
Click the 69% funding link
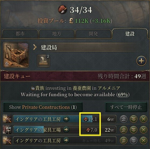[x=123, y=95]
